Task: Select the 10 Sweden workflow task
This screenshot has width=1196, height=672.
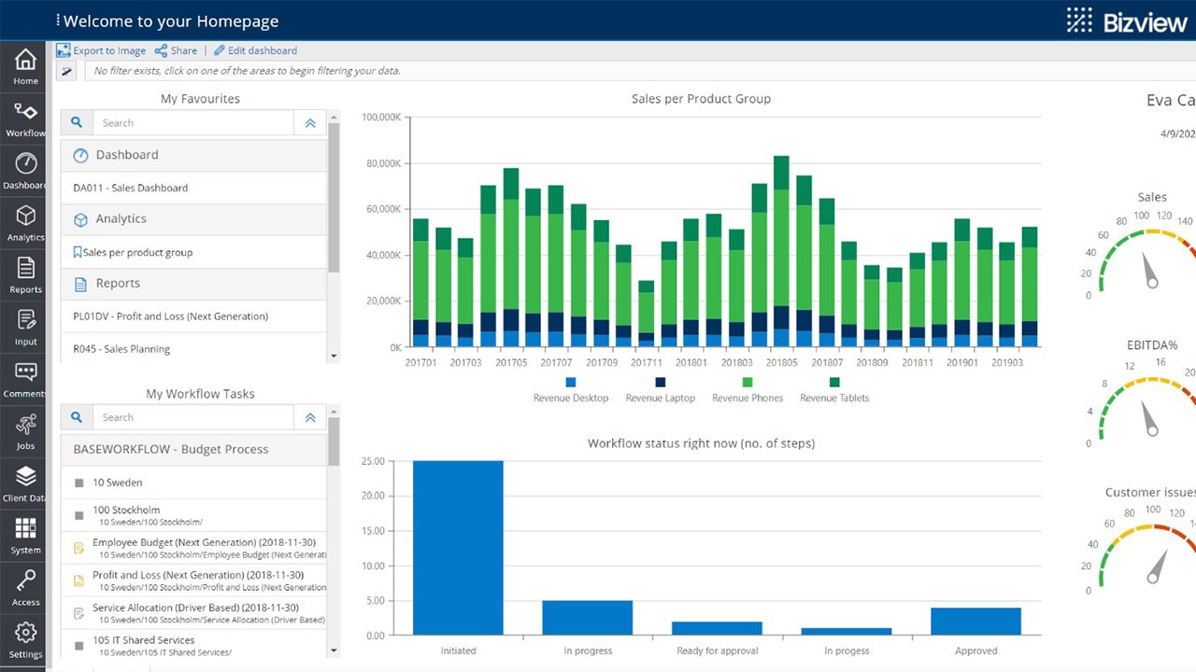Action: click(193, 483)
